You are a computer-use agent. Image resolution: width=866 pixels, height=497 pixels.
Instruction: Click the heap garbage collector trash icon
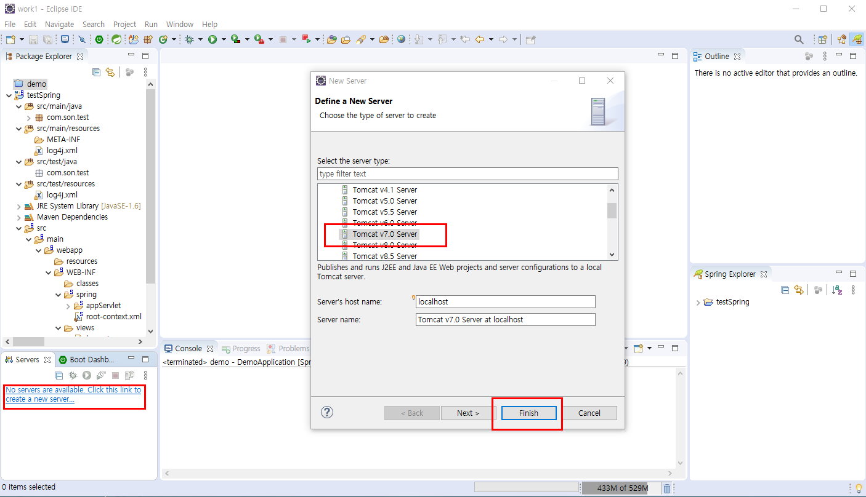(666, 488)
